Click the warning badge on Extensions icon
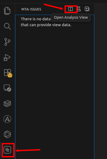Viewport: 107px width, 159px height. pos(10,75)
